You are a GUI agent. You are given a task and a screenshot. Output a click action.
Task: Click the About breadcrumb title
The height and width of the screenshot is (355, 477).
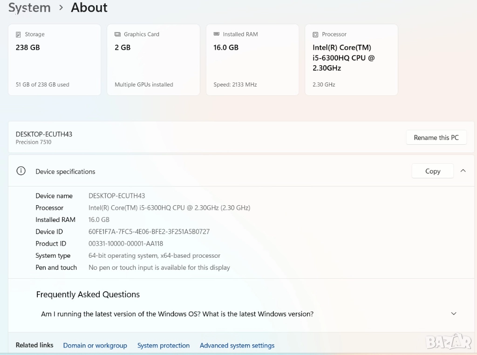pos(89,8)
